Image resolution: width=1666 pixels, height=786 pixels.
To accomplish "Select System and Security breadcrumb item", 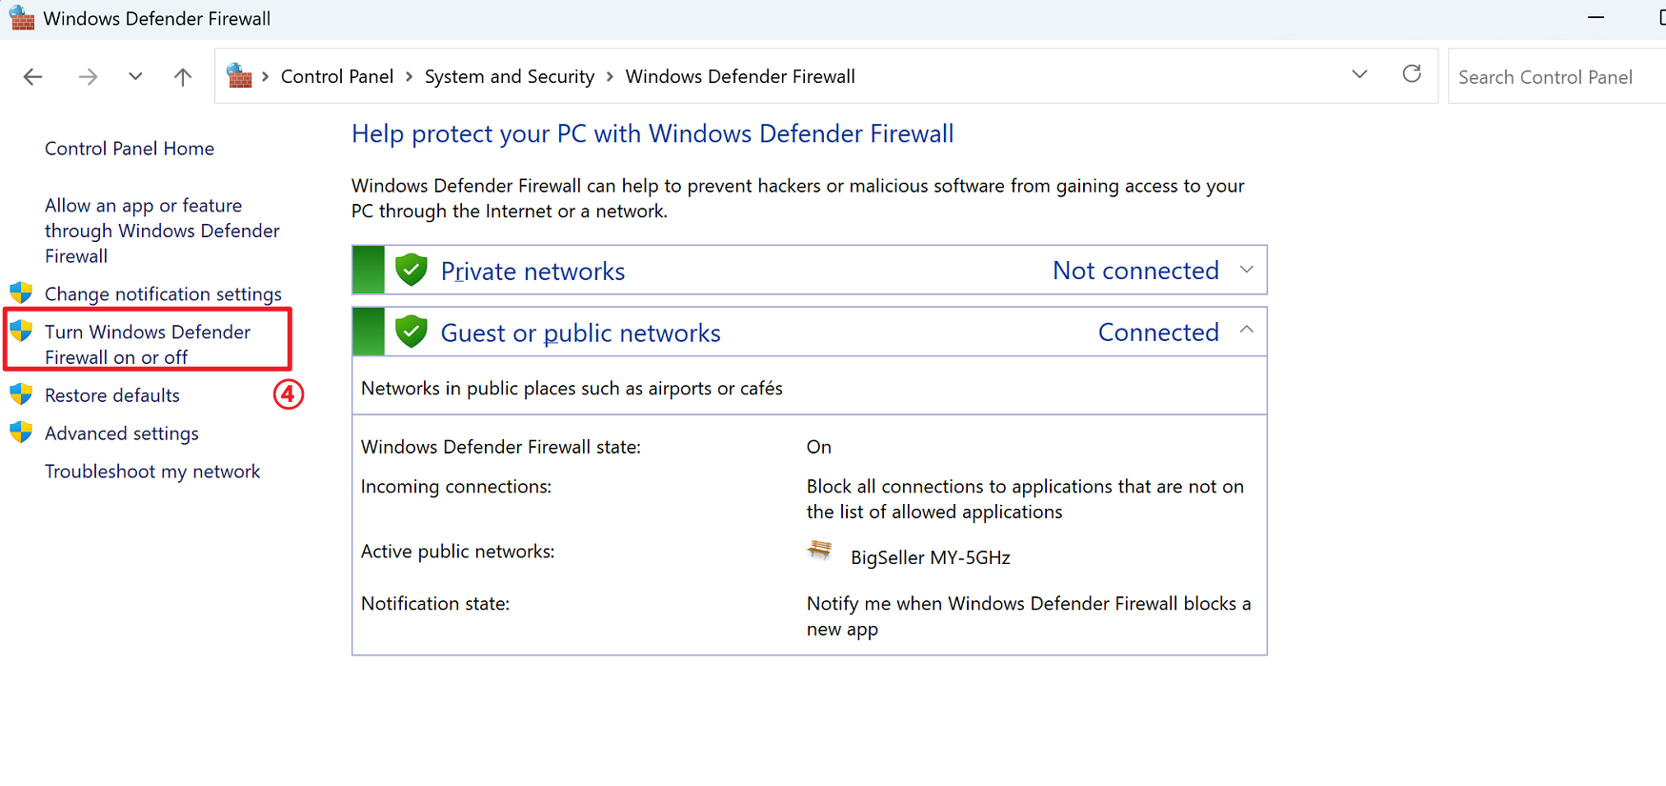I will click(509, 76).
